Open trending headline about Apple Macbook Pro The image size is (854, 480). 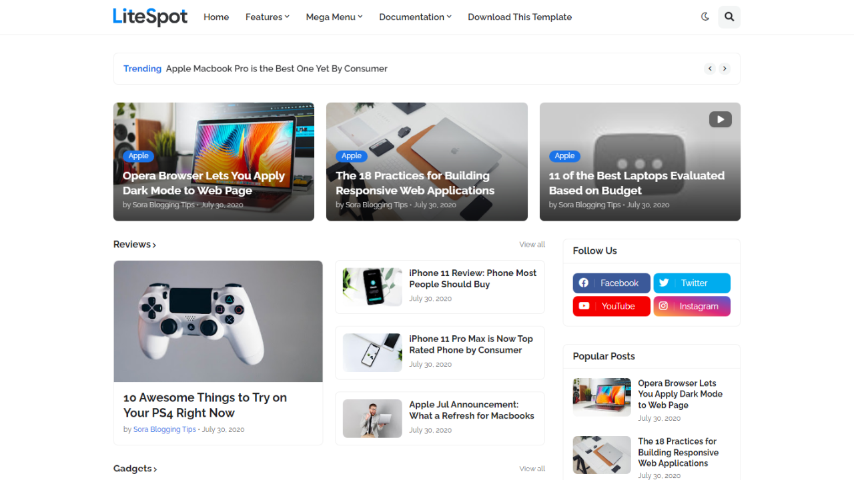[x=277, y=69]
